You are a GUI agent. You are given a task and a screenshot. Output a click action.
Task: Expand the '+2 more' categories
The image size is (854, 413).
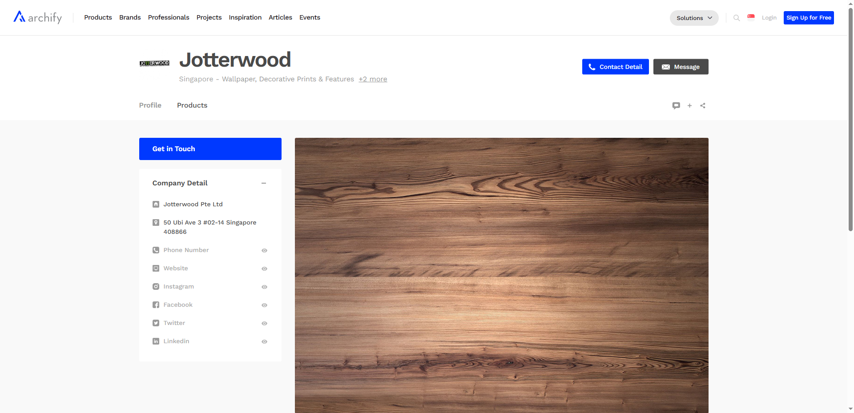pyautogui.click(x=373, y=79)
